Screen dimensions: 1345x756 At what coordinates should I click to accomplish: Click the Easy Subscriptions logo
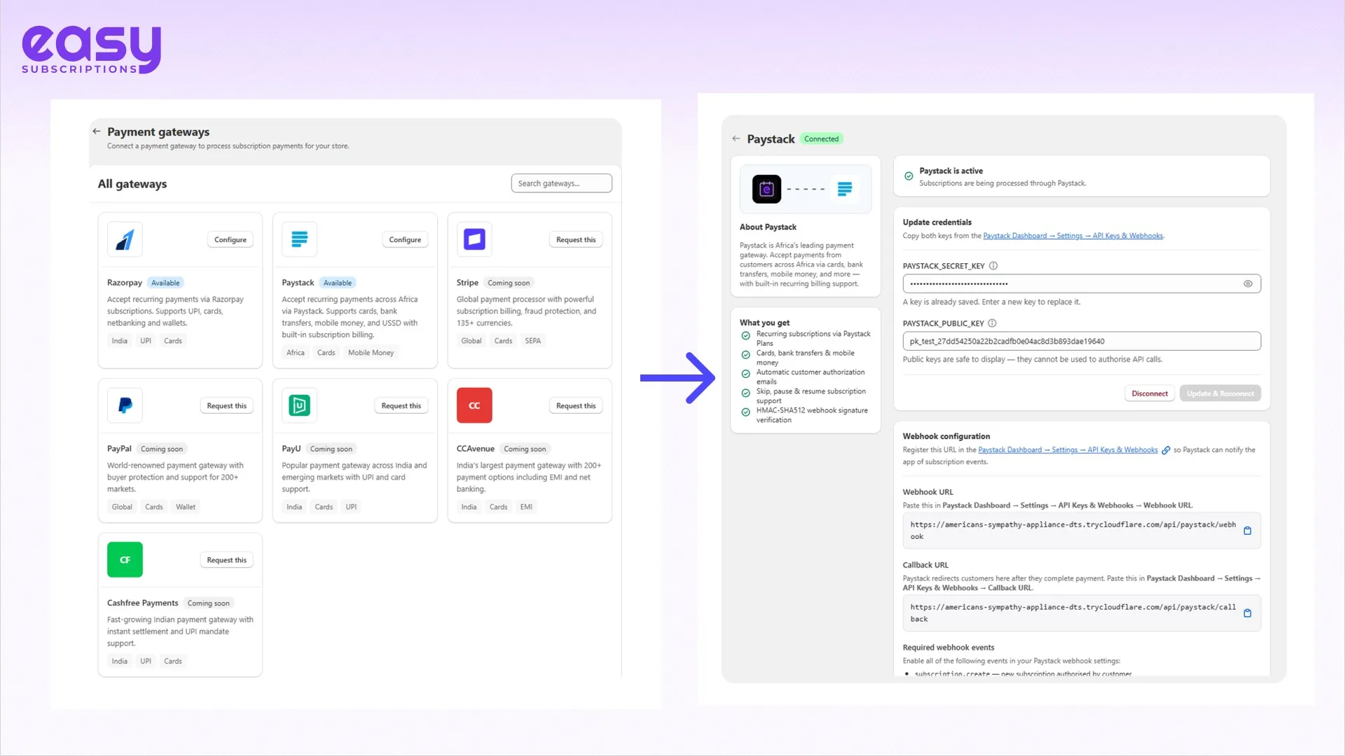pyautogui.click(x=91, y=50)
